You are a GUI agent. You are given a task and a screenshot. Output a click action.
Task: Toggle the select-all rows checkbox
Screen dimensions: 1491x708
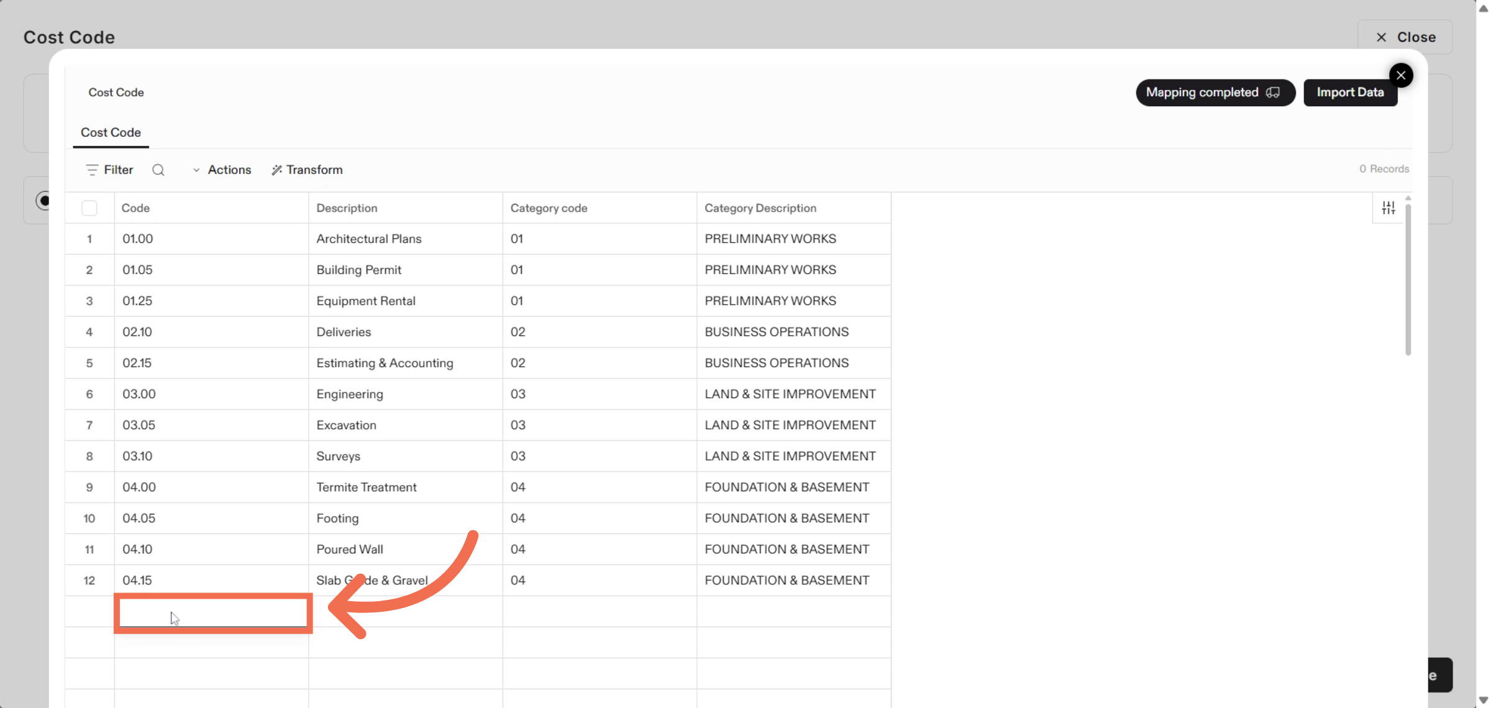[89, 208]
